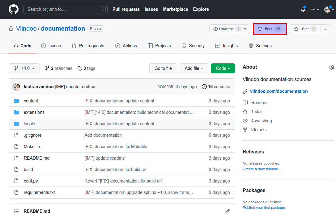This screenshot has height=215, width=336.
Task: Click the leotranviindoo avatar in commit row
Action: [x=16, y=87]
